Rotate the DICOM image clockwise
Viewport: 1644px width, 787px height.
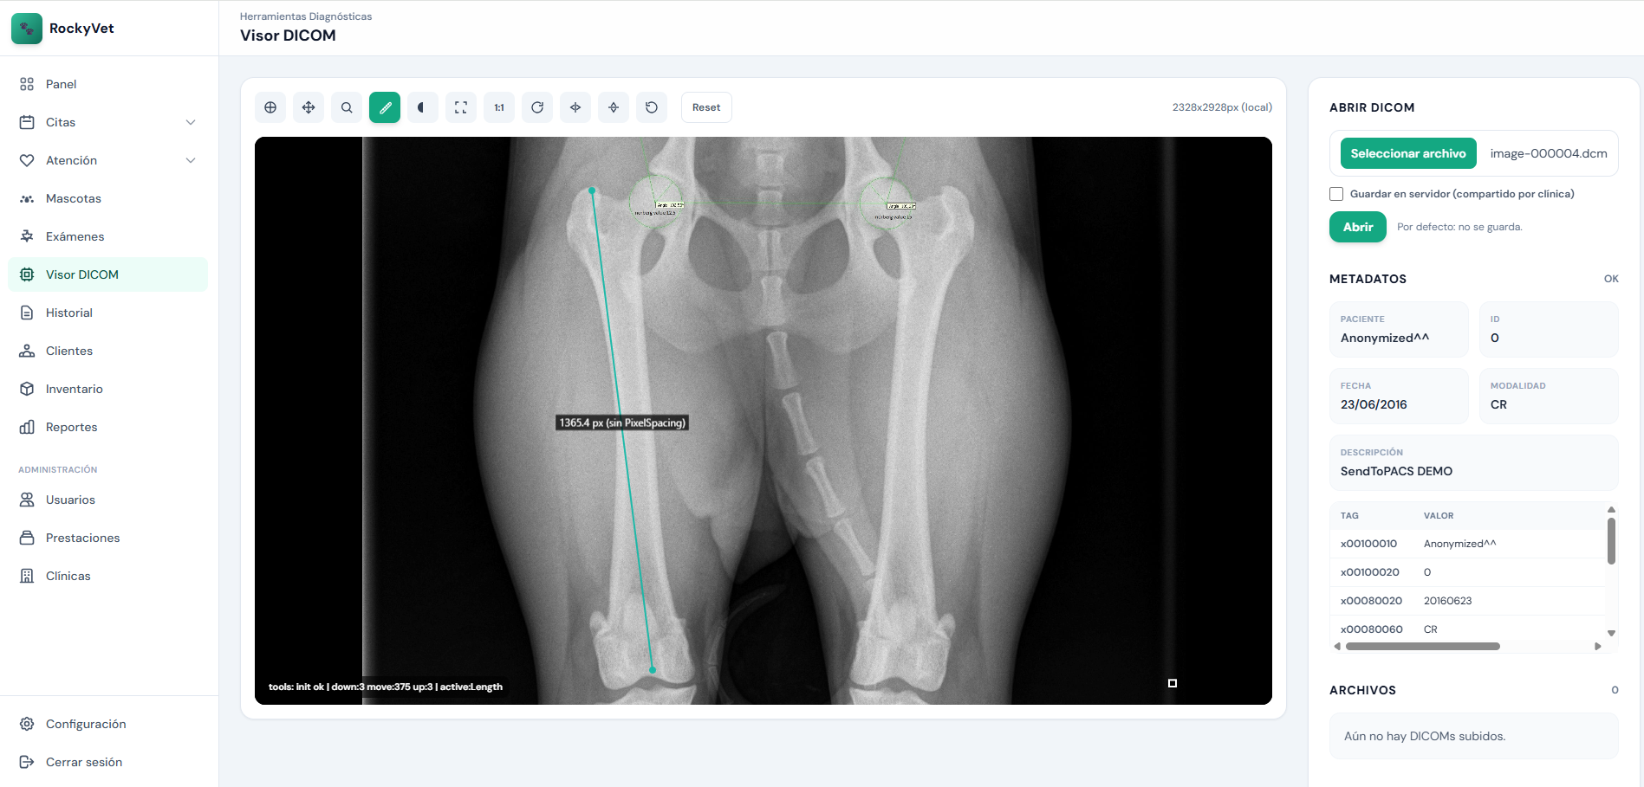(x=536, y=106)
